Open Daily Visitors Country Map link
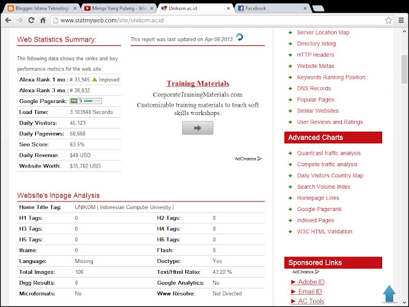The image size is (409, 307). 330,176
